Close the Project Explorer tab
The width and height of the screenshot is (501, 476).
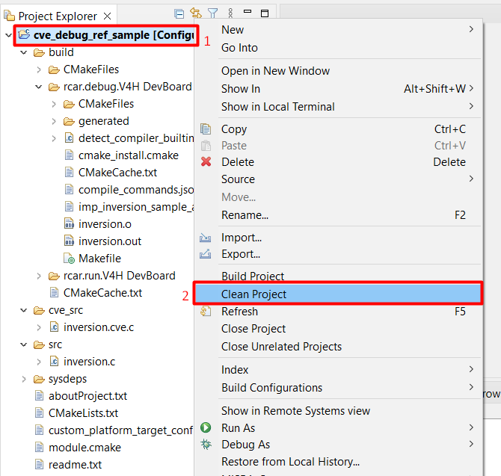(x=107, y=16)
